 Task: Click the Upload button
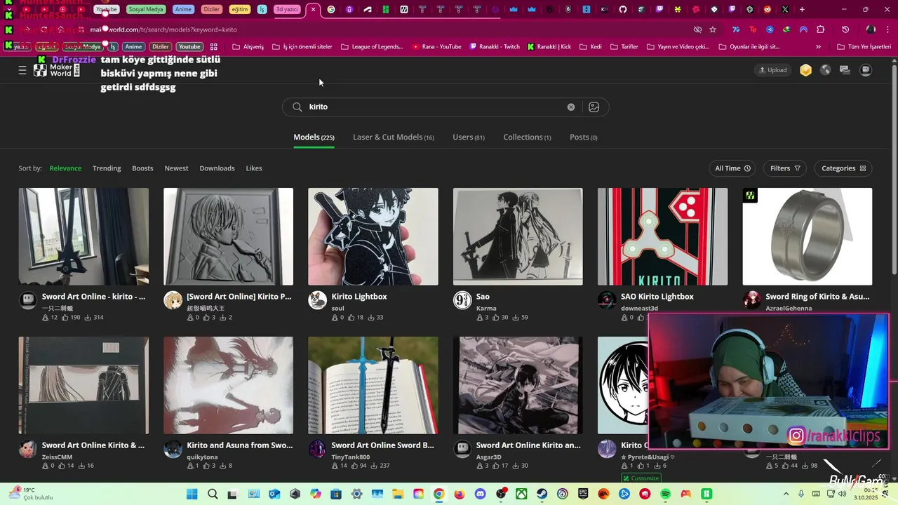pos(772,70)
